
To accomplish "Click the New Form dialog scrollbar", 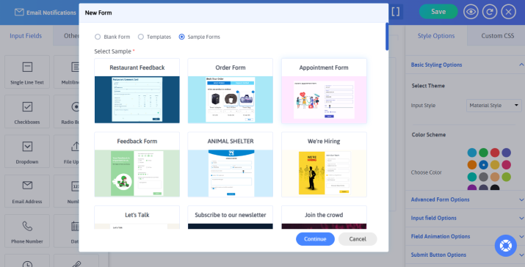I will [387, 37].
